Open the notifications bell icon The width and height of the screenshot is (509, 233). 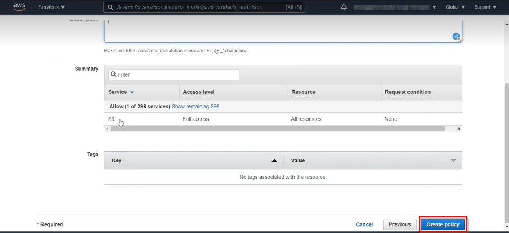click(x=344, y=7)
